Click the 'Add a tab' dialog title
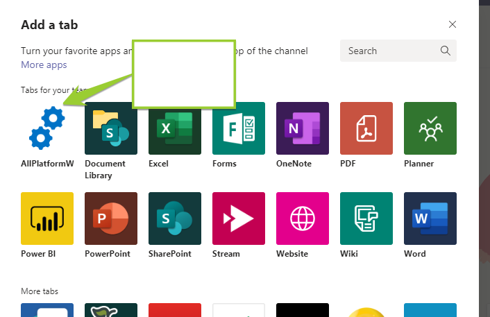The image size is (490, 317). [49, 25]
